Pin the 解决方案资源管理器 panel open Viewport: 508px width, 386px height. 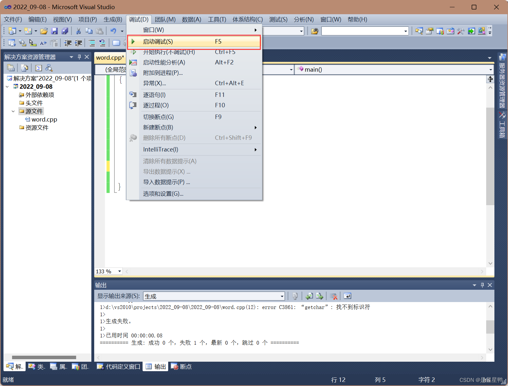tap(79, 57)
